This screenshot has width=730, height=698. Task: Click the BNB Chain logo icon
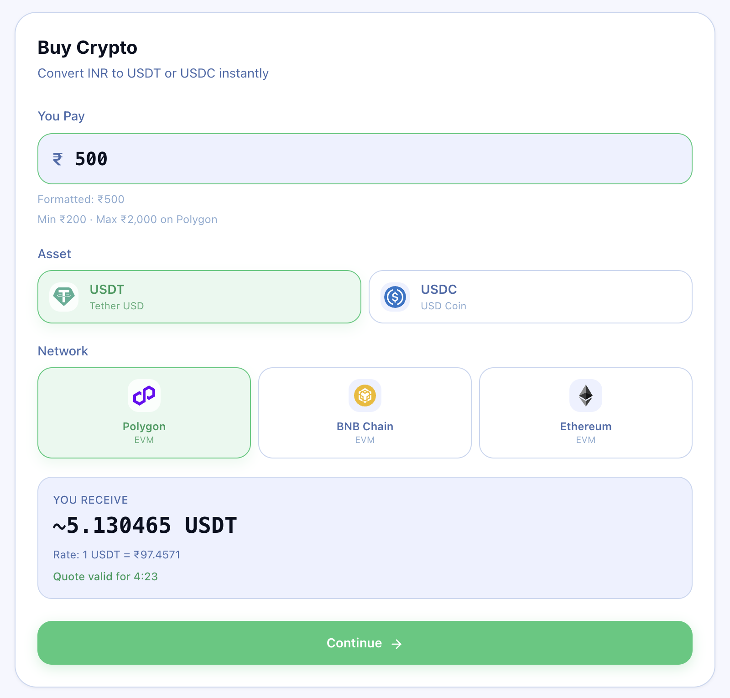click(365, 396)
